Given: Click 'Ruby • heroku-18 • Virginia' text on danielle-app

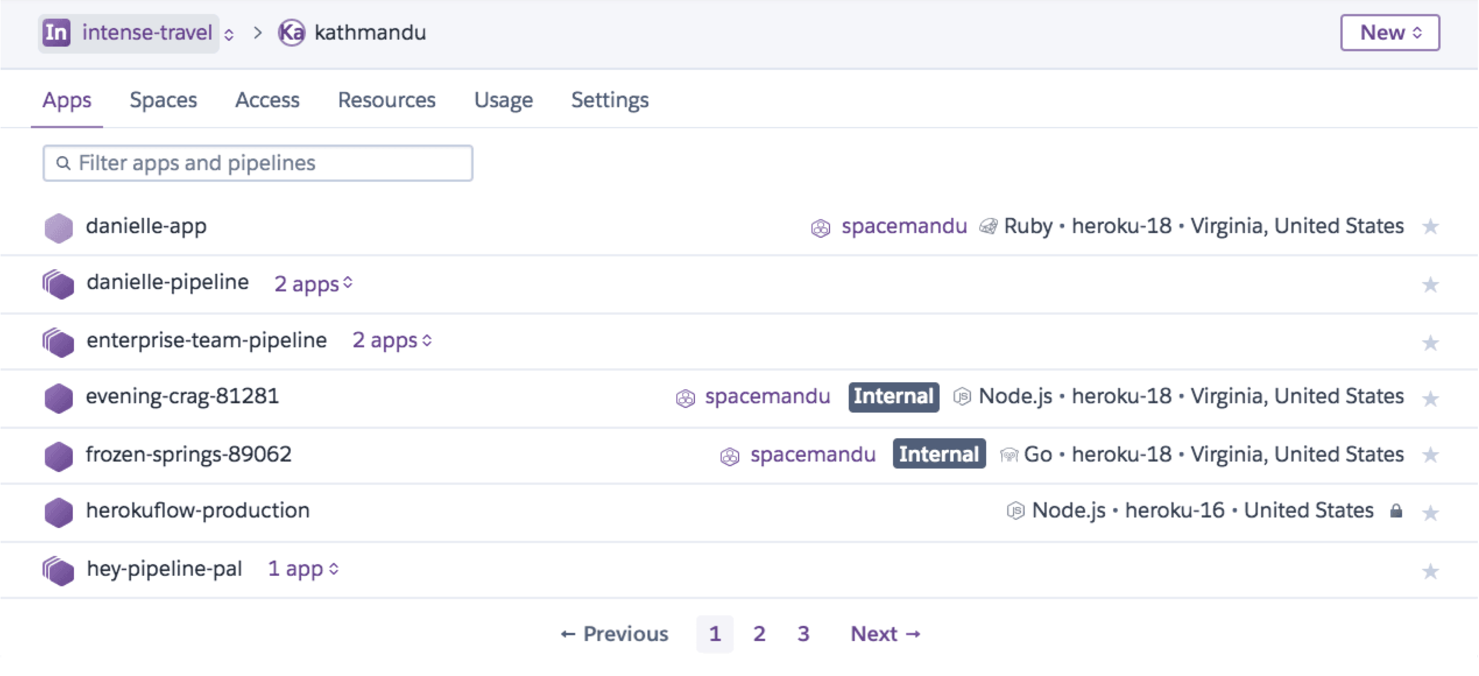Looking at the screenshot, I should pyautogui.click(x=1204, y=226).
